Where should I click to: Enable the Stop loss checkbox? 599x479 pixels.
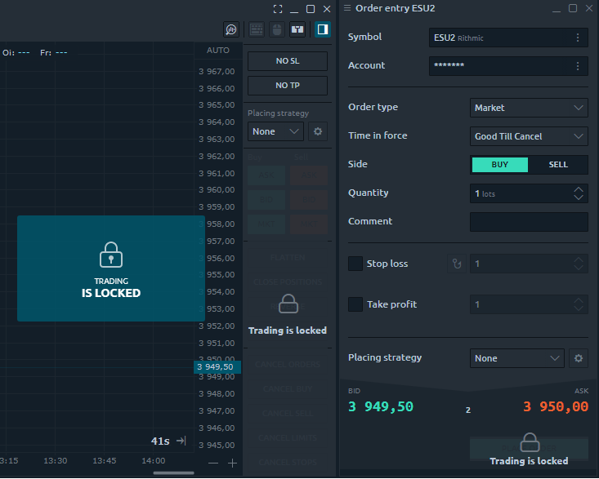[x=355, y=264]
